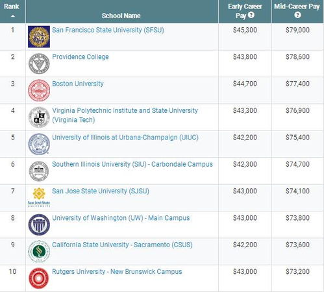Screen dimensions: 324x292
Task: Click the Providence College seal logo
Action: click(x=39, y=64)
